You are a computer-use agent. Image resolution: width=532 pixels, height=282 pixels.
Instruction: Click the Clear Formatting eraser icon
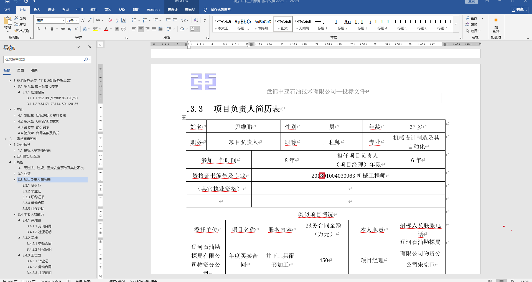coord(110,20)
